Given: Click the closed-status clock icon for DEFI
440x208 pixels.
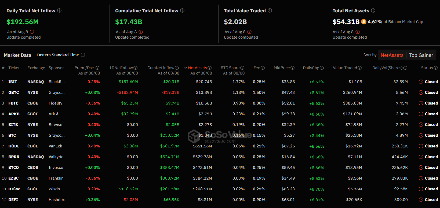Looking at the screenshot, I should [x=421, y=200].
